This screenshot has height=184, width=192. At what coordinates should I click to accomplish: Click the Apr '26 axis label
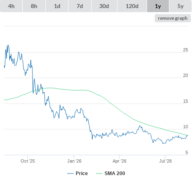pyautogui.click(x=119, y=161)
